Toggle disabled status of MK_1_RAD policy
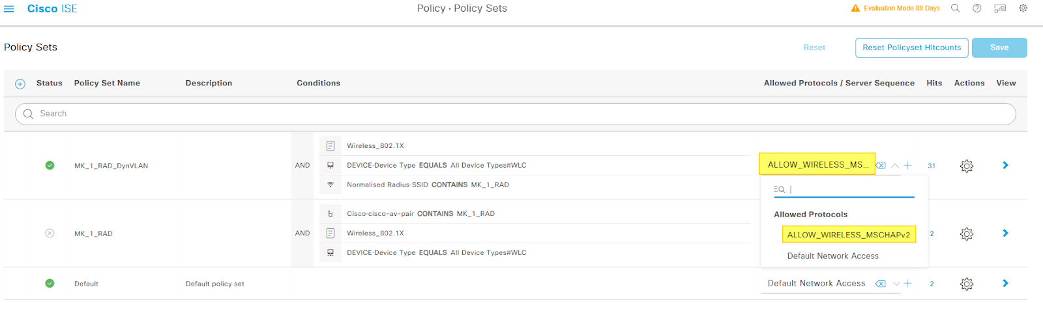Image resolution: width=1043 pixels, height=315 pixels. (x=50, y=233)
